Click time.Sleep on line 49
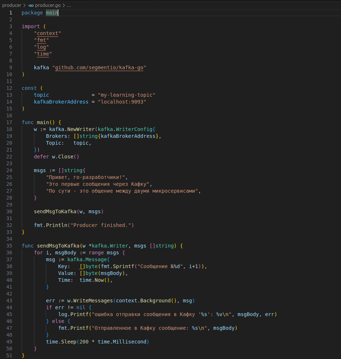Screen dimensions: 341x359 coord(61,342)
